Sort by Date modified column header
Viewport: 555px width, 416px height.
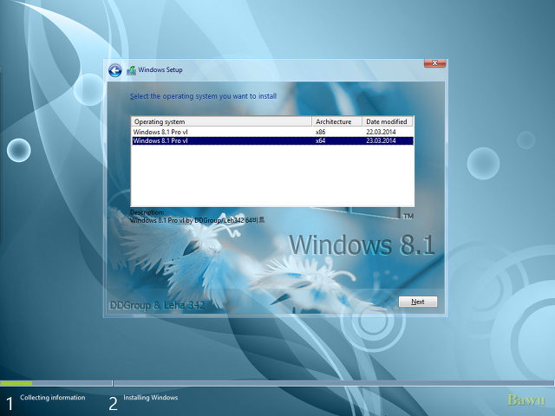coord(388,121)
